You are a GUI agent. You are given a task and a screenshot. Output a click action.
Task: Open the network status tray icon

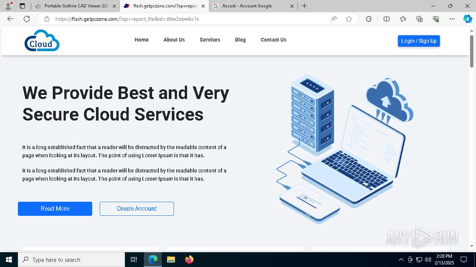tap(419, 260)
